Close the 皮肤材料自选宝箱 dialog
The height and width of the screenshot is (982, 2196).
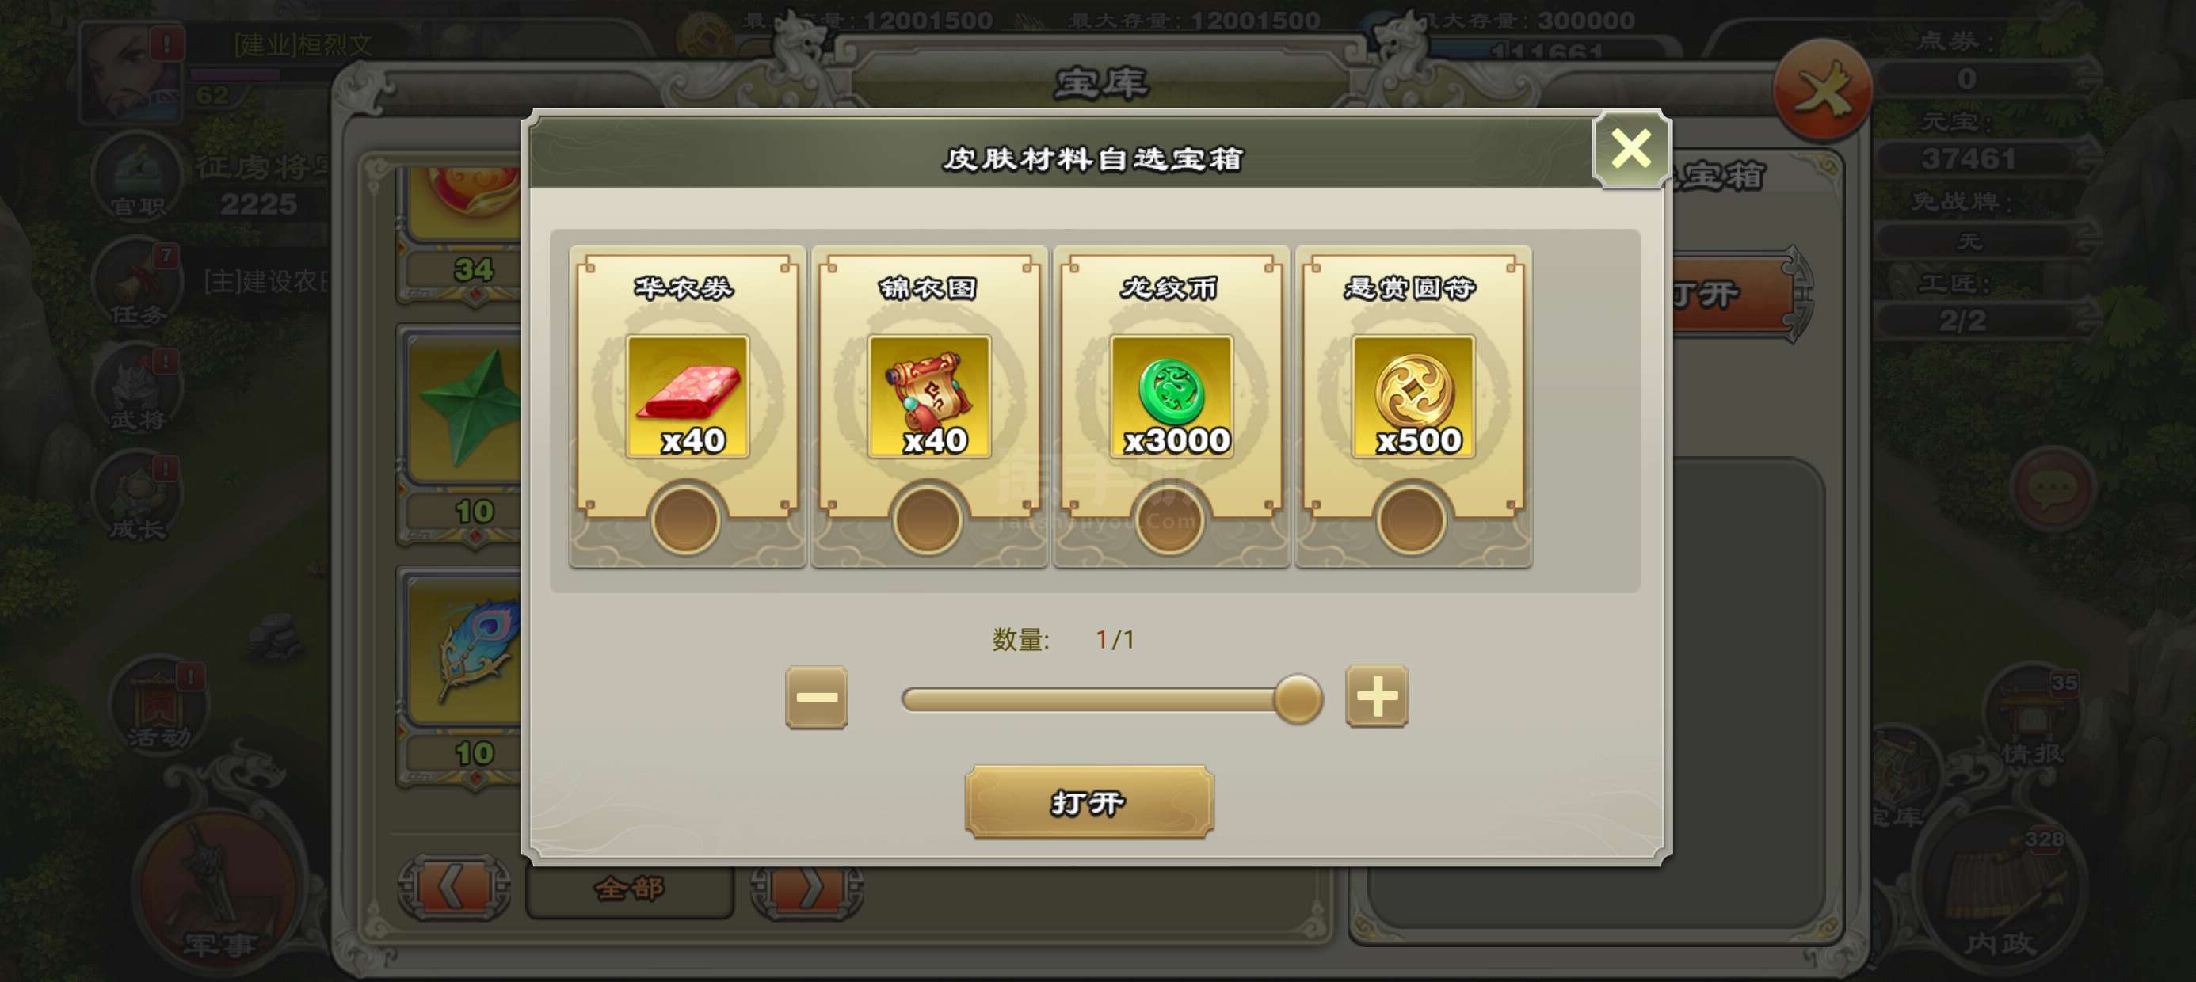(x=1630, y=149)
